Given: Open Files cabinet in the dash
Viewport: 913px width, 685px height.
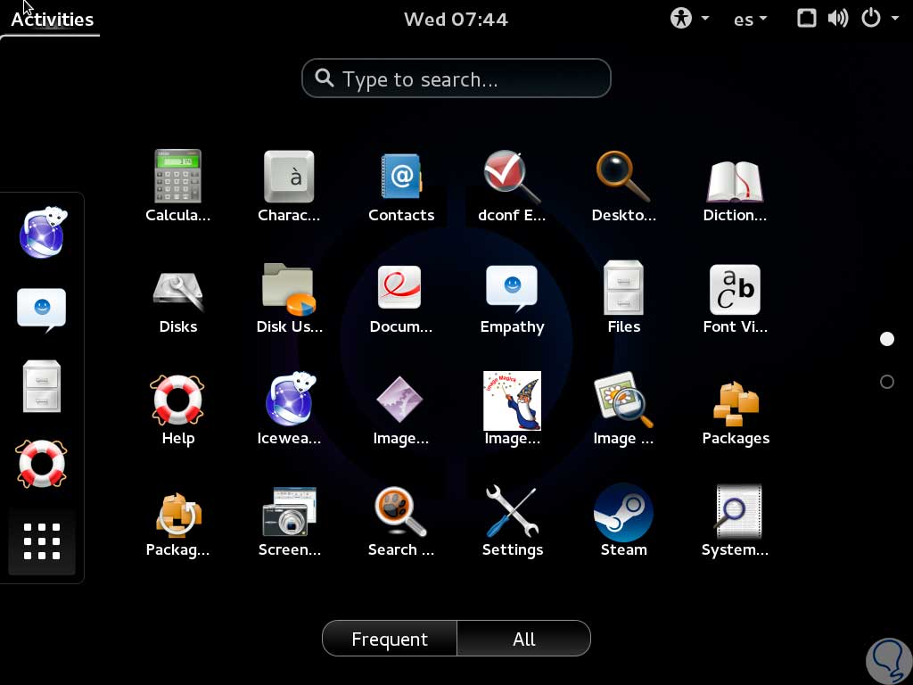Looking at the screenshot, I should point(41,386).
